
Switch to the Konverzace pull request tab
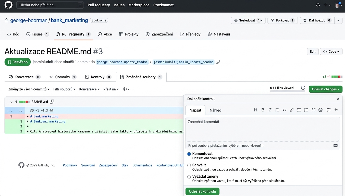coord(24,77)
